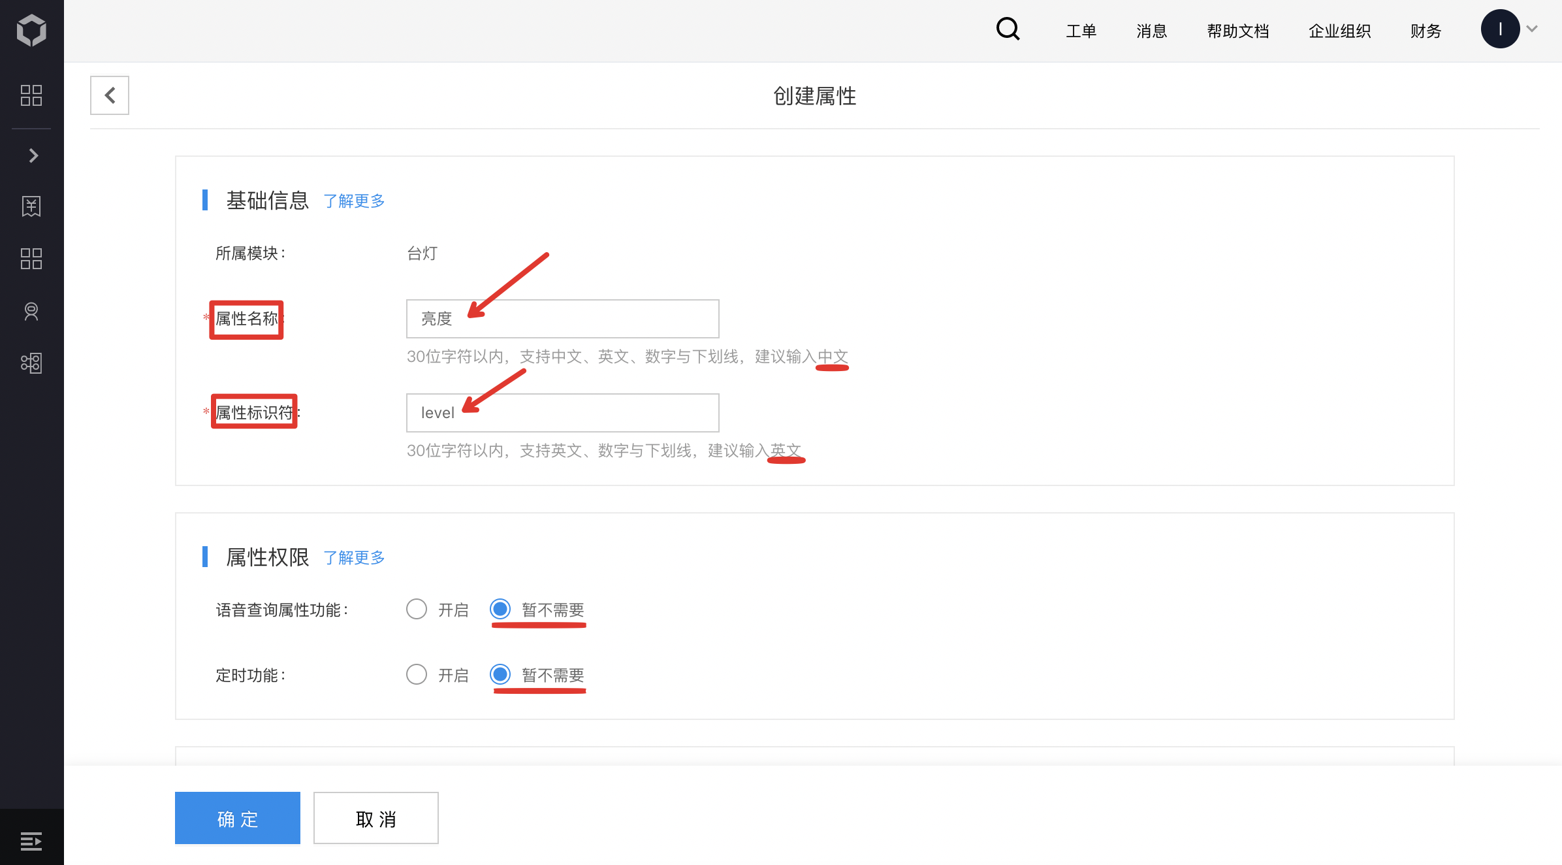The height and width of the screenshot is (865, 1562).
Task: Expand the user account dropdown arrow
Action: tap(1532, 29)
